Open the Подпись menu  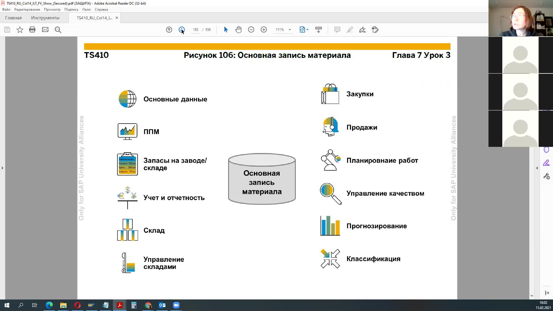[71, 10]
